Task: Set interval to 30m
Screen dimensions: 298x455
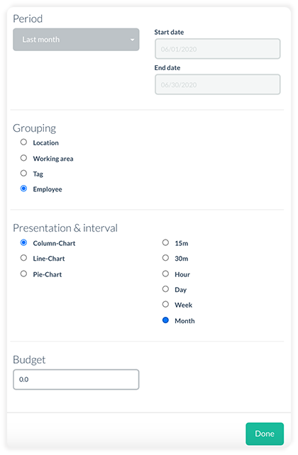Action: point(165,258)
